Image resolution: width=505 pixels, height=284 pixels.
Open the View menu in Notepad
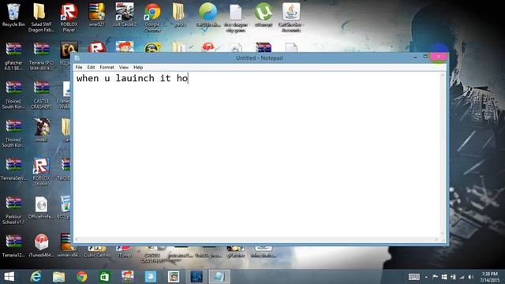(x=123, y=67)
